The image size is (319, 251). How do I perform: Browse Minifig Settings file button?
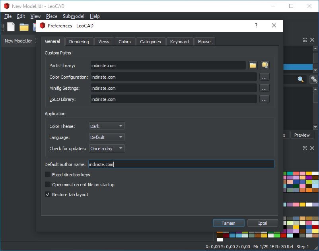click(264, 88)
